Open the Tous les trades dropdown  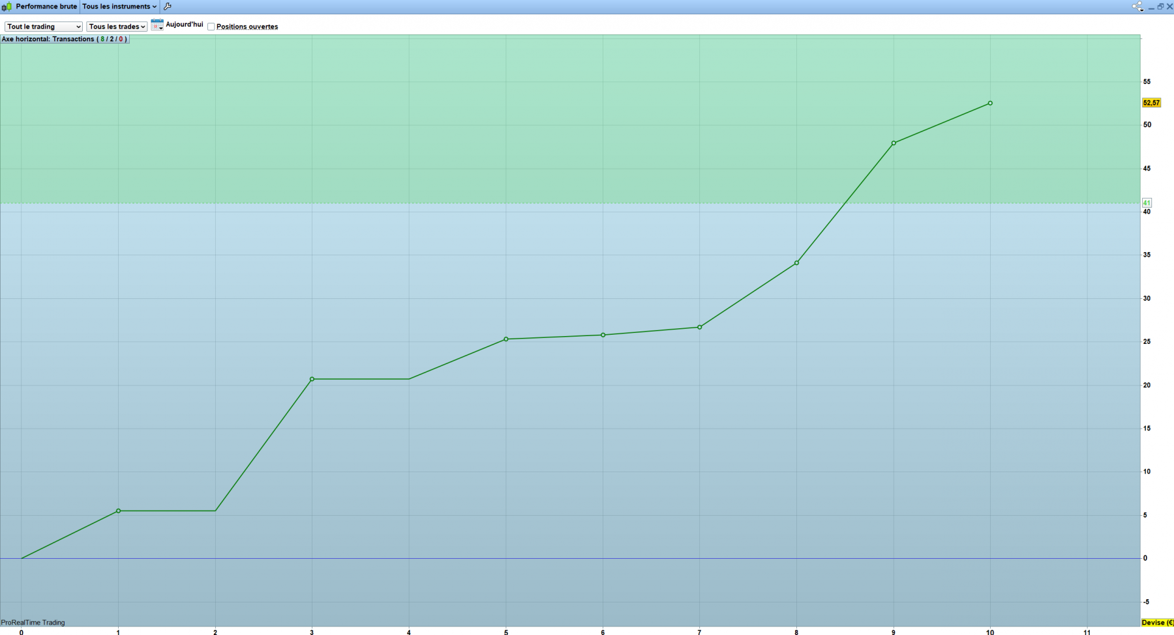[117, 27]
